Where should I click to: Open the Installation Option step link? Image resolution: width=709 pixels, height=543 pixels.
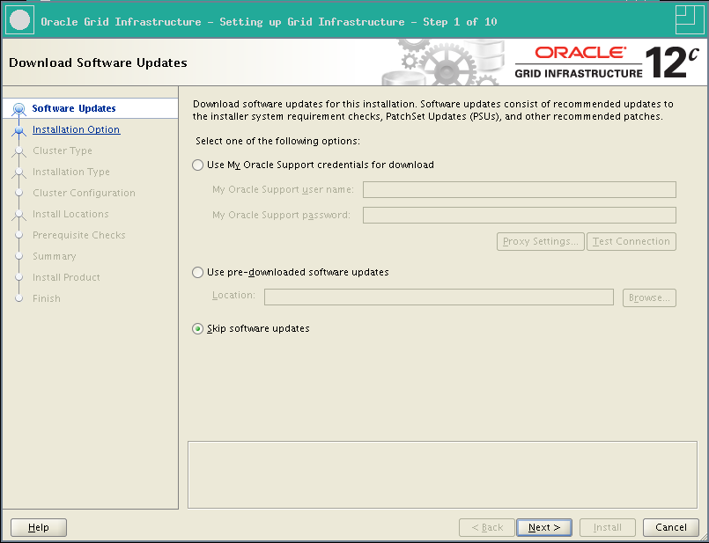click(x=76, y=129)
